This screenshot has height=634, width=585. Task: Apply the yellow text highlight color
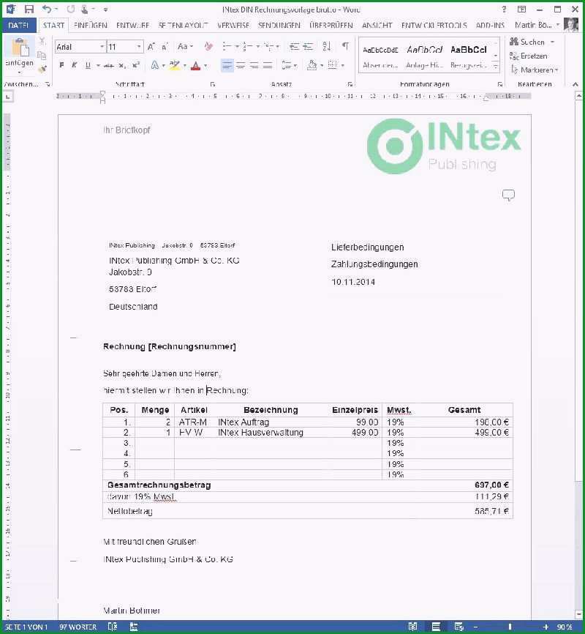click(x=174, y=65)
